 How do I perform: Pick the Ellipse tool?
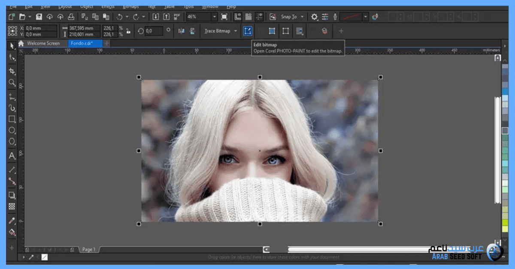(x=12, y=130)
